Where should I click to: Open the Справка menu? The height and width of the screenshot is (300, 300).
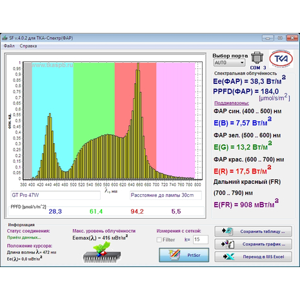coord(28,46)
